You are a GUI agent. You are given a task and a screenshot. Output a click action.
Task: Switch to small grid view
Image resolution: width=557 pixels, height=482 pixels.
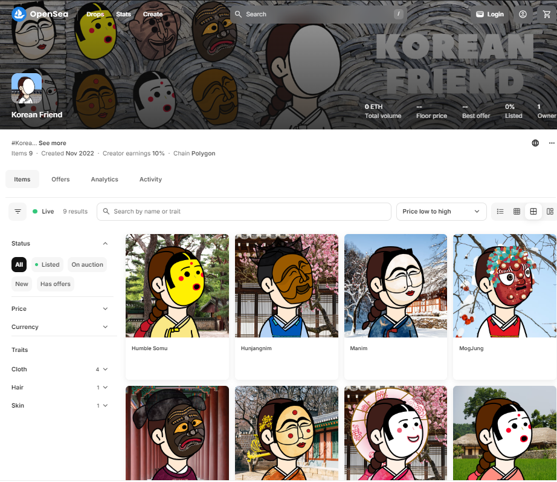point(517,212)
